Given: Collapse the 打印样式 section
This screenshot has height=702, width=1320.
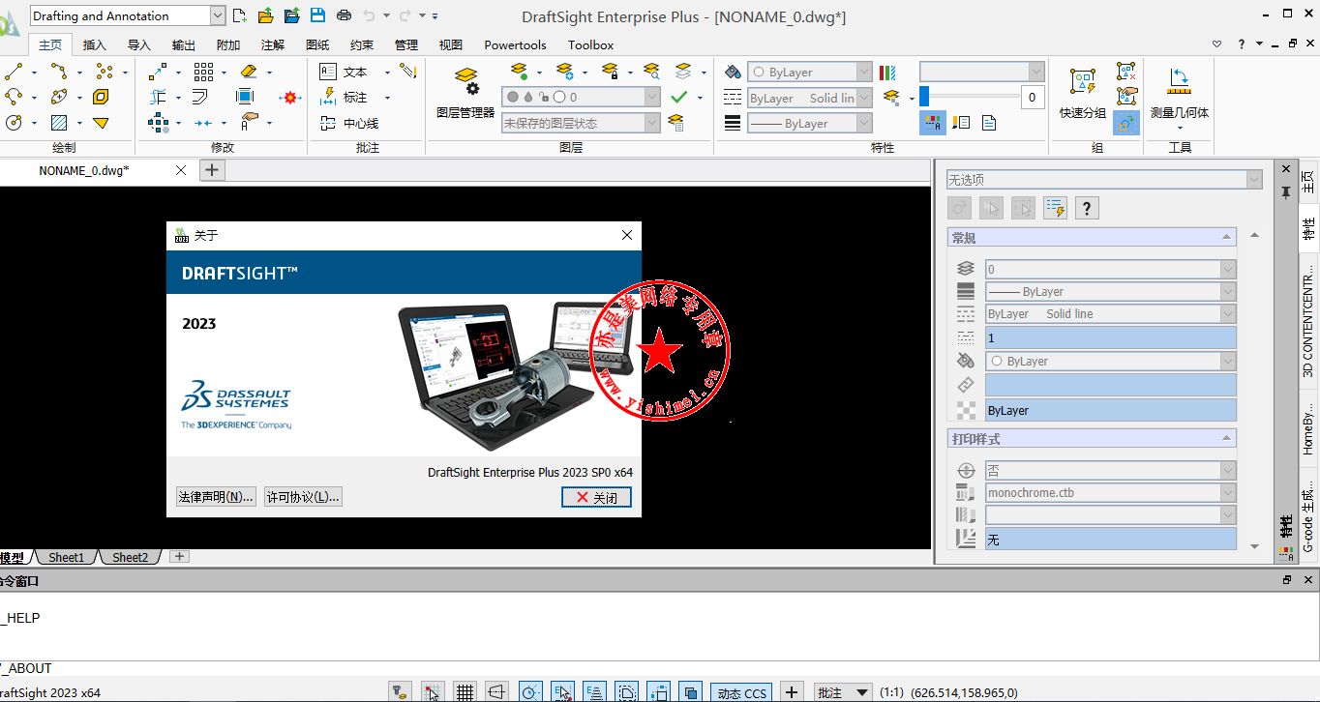Looking at the screenshot, I should [x=1227, y=438].
